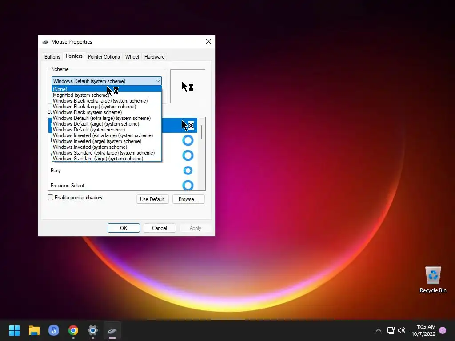Open the Pointer Options tab
Viewport: 455px width, 341px height.
tap(104, 57)
